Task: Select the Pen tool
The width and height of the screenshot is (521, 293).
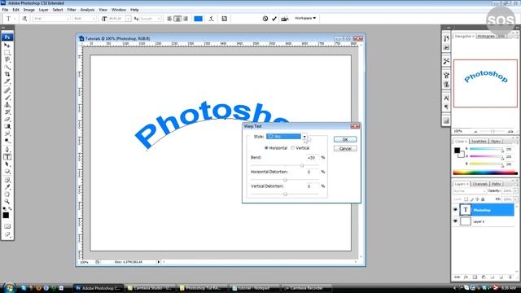Action: click(7, 150)
